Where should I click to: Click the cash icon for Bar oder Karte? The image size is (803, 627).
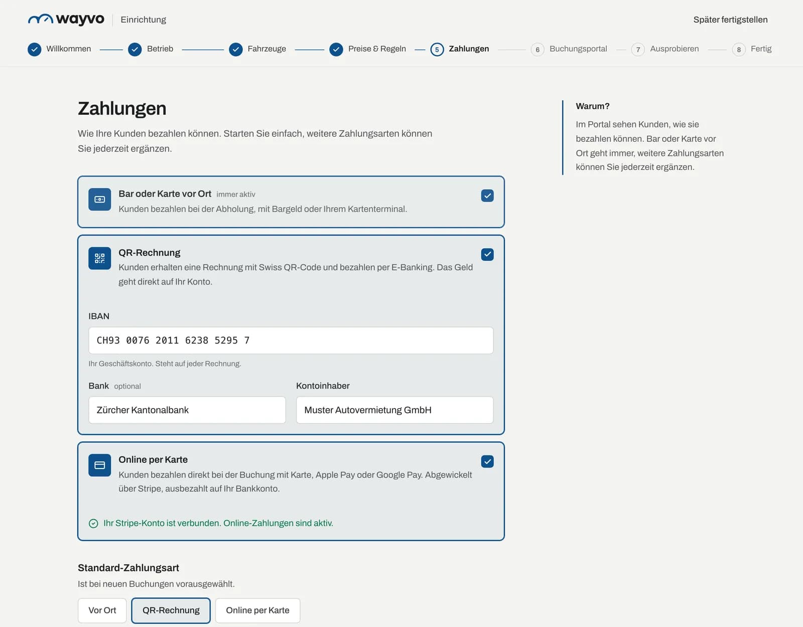coord(100,200)
